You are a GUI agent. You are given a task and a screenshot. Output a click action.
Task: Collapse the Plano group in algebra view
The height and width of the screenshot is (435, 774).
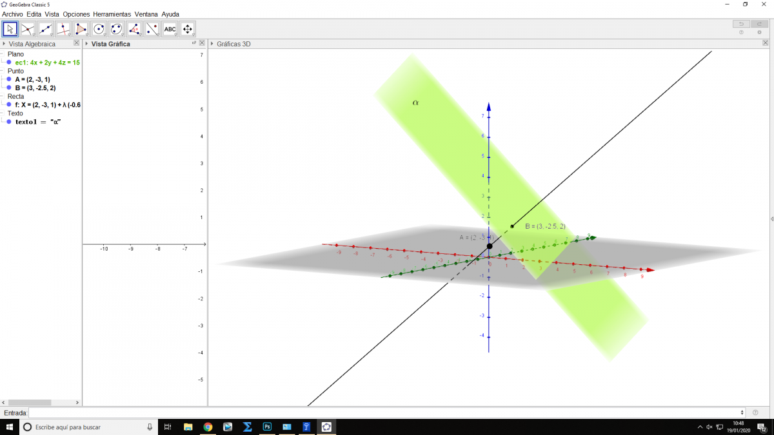tap(3, 55)
